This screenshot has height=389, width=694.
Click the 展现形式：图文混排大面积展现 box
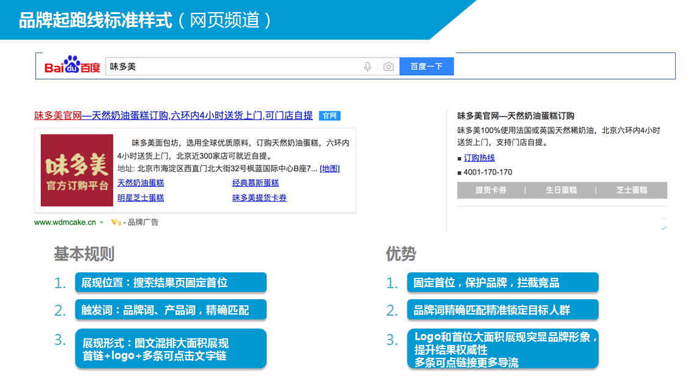pyautogui.click(x=171, y=349)
